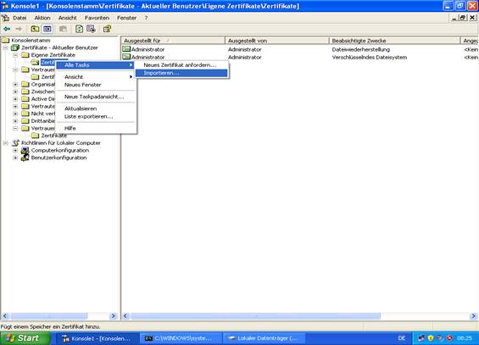Click the Up one level folder icon

pyautogui.click(x=35, y=29)
